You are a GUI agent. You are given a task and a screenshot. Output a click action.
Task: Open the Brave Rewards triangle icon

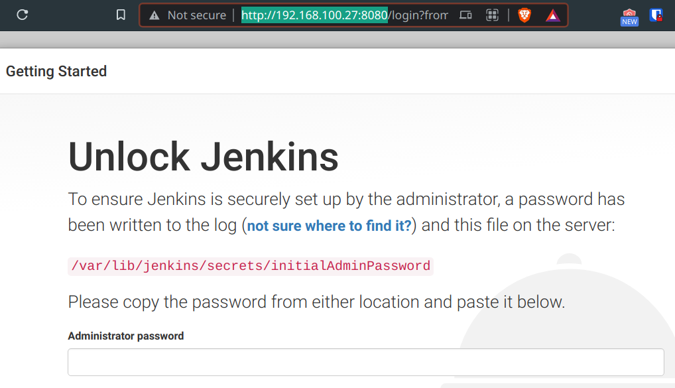(553, 15)
